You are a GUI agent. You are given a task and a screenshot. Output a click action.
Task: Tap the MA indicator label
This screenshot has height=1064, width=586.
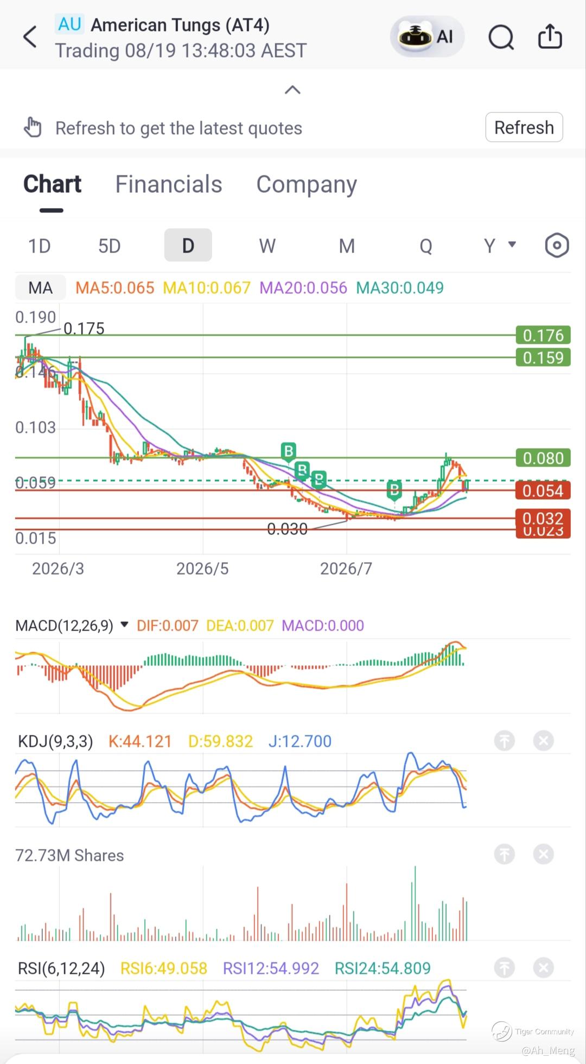(x=41, y=287)
